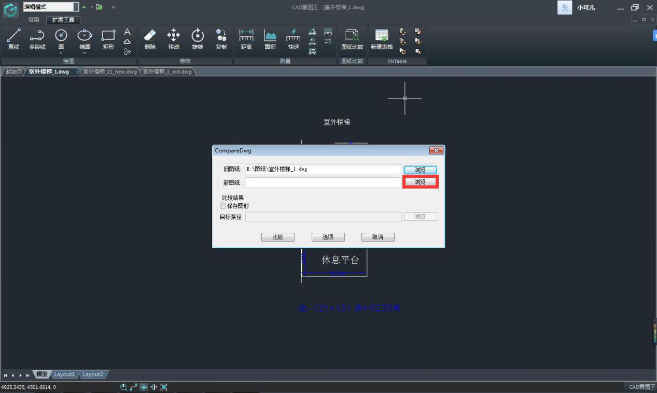The width and height of the screenshot is (657, 393).
Task: Open the 距离 distance measure tool
Action: coord(246,39)
